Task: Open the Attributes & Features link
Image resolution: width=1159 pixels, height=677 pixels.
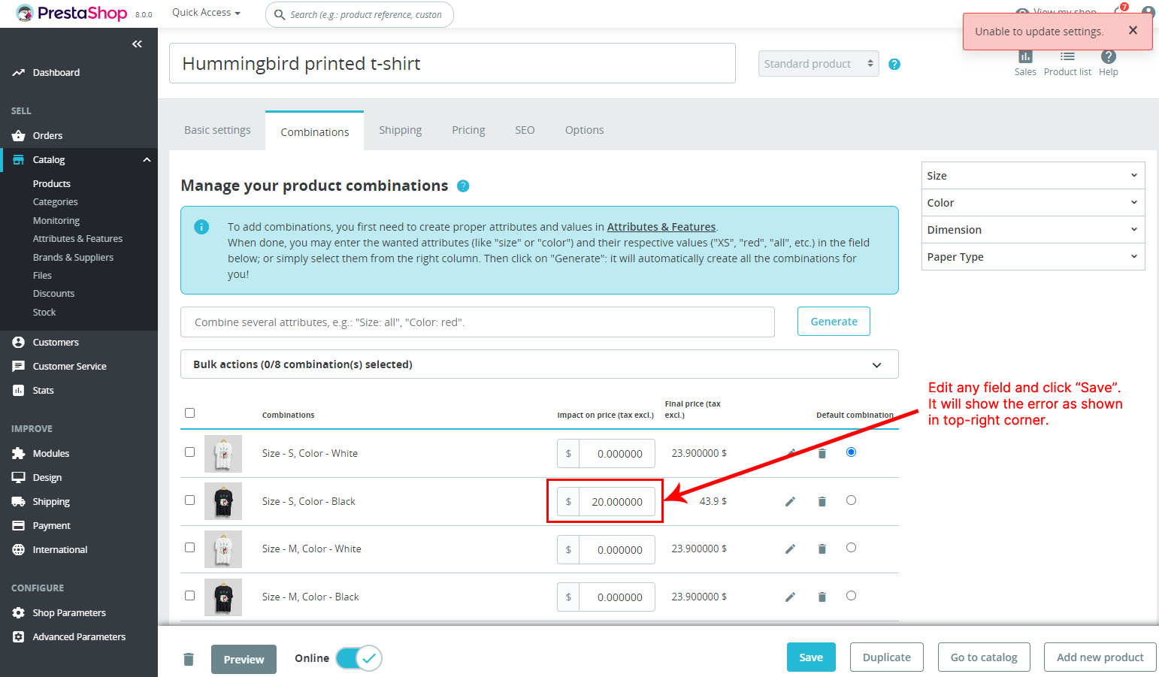Action: pyautogui.click(x=661, y=226)
